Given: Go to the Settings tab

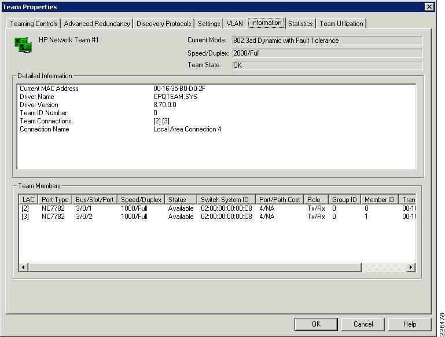Looking at the screenshot, I should click(x=209, y=24).
